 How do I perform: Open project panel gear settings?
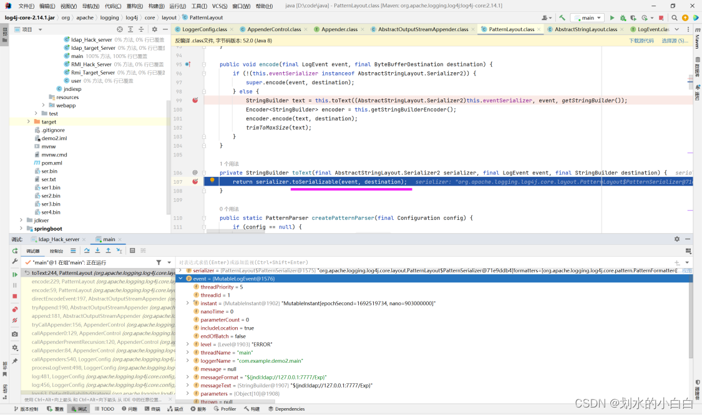tap(155, 29)
